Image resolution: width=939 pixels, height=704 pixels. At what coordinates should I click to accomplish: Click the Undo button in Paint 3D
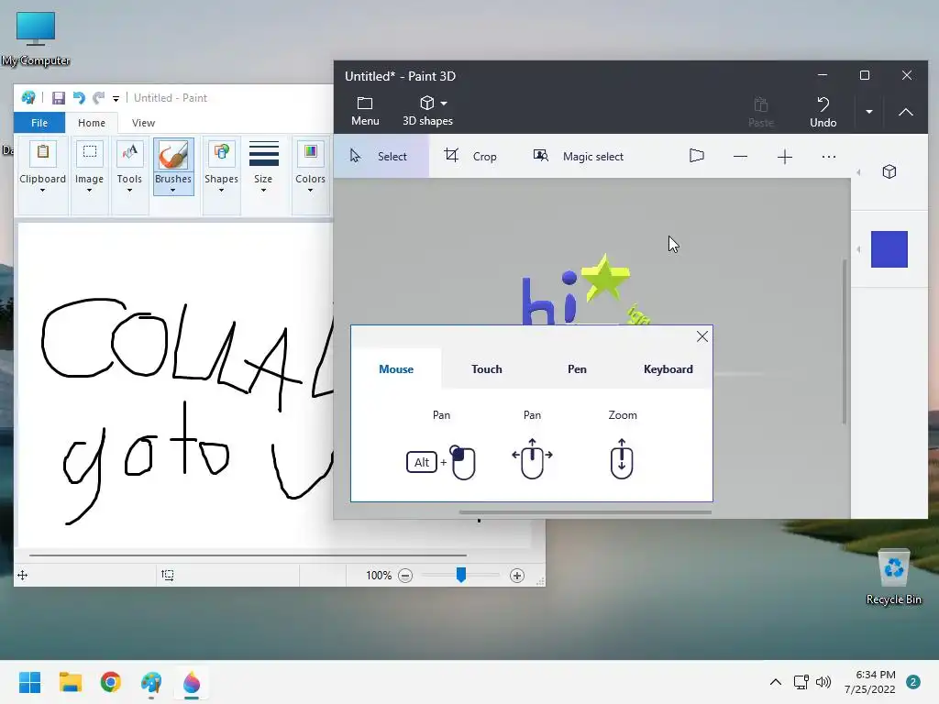[x=823, y=111]
